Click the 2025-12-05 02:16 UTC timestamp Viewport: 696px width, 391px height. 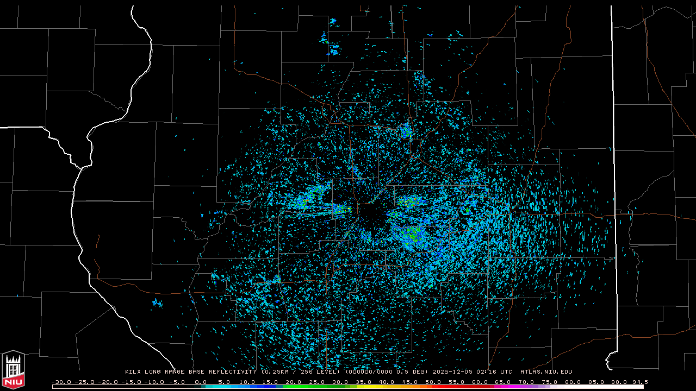(472, 372)
